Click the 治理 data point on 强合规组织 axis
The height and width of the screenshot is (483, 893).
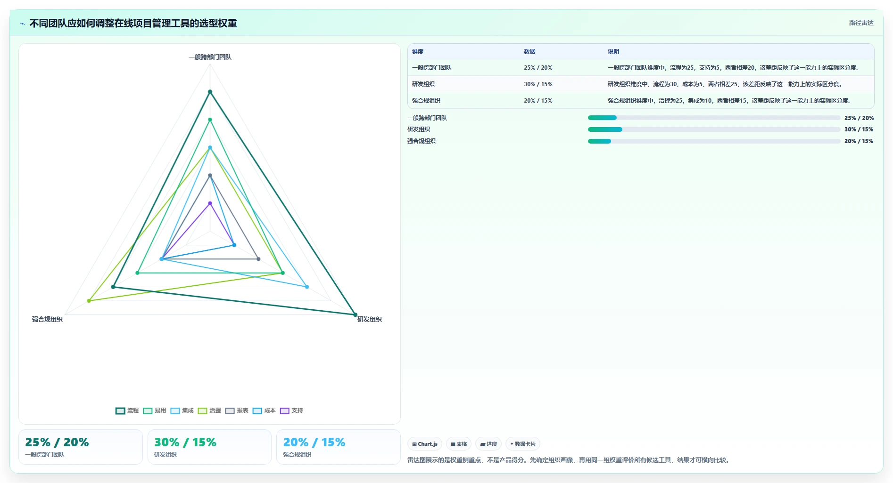point(89,301)
